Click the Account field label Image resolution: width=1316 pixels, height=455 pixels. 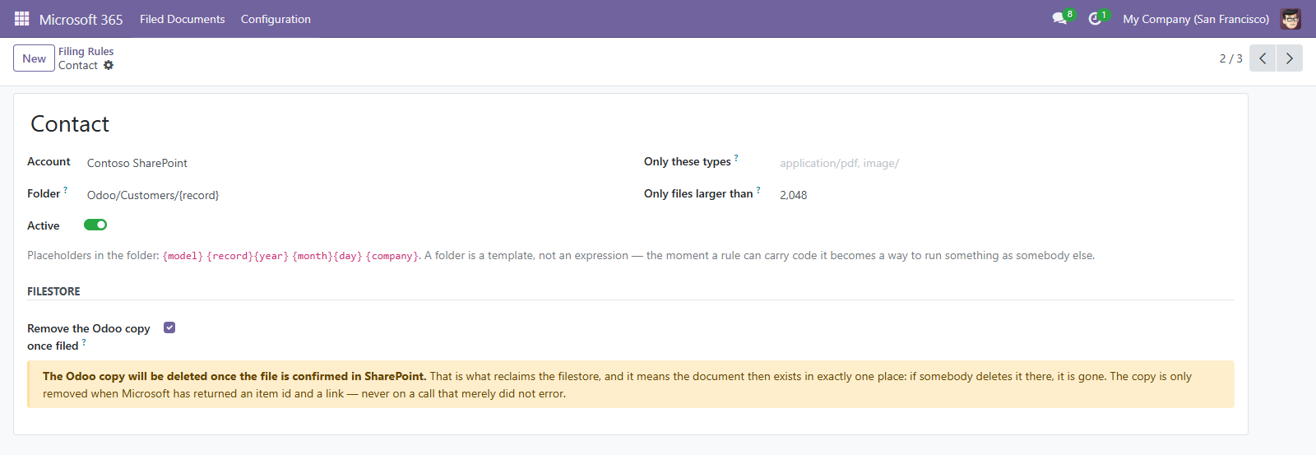click(49, 161)
